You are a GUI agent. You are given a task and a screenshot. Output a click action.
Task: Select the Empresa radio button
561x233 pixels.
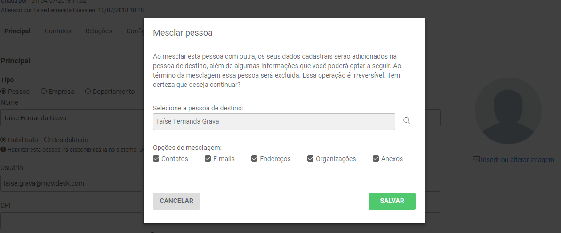point(44,91)
